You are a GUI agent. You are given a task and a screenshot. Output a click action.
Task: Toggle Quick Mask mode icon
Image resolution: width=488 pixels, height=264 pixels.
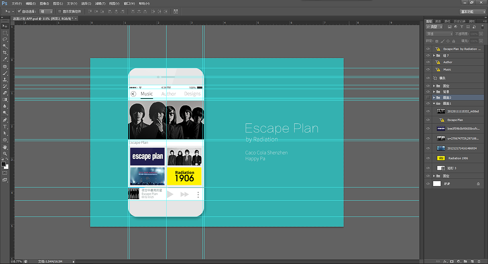tap(5, 173)
